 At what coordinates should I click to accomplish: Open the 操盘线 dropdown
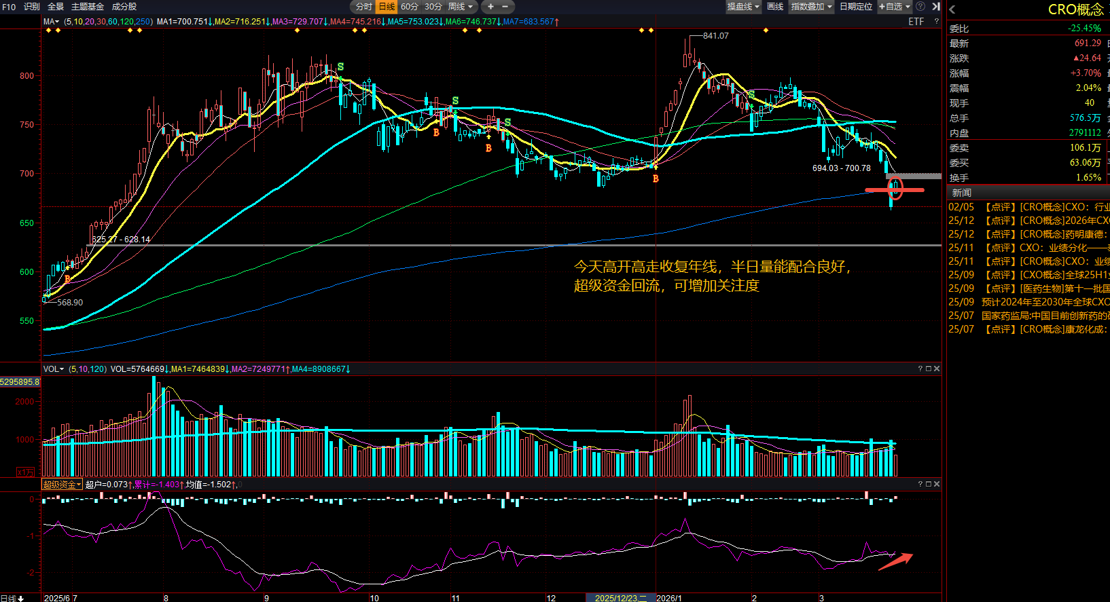(x=743, y=7)
